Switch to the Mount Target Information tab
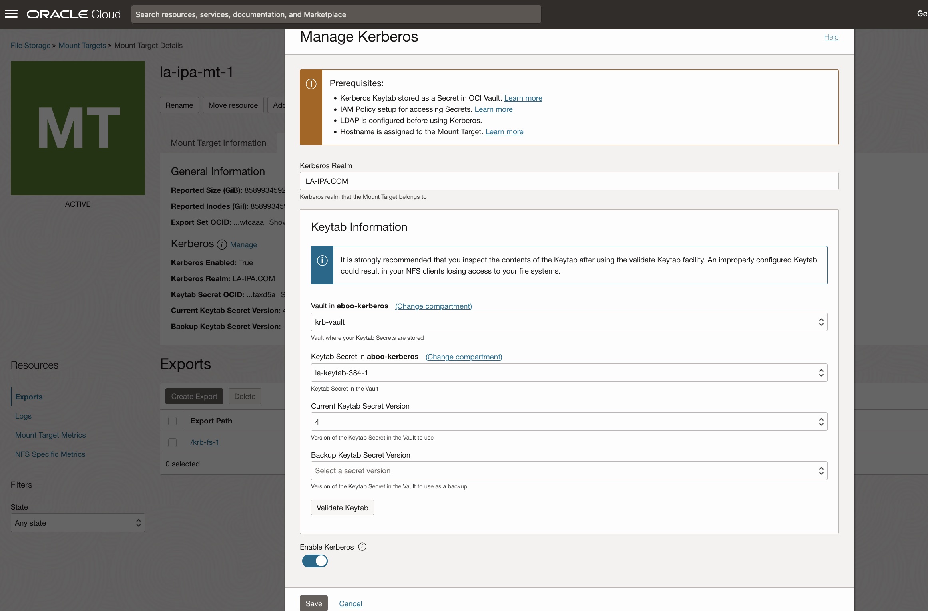 coord(218,143)
